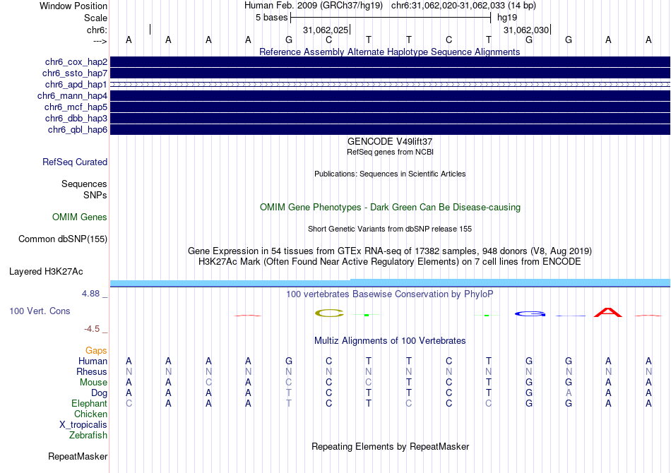
Task: Click the strand direction arrow ---> label
Action: pos(100,41)
